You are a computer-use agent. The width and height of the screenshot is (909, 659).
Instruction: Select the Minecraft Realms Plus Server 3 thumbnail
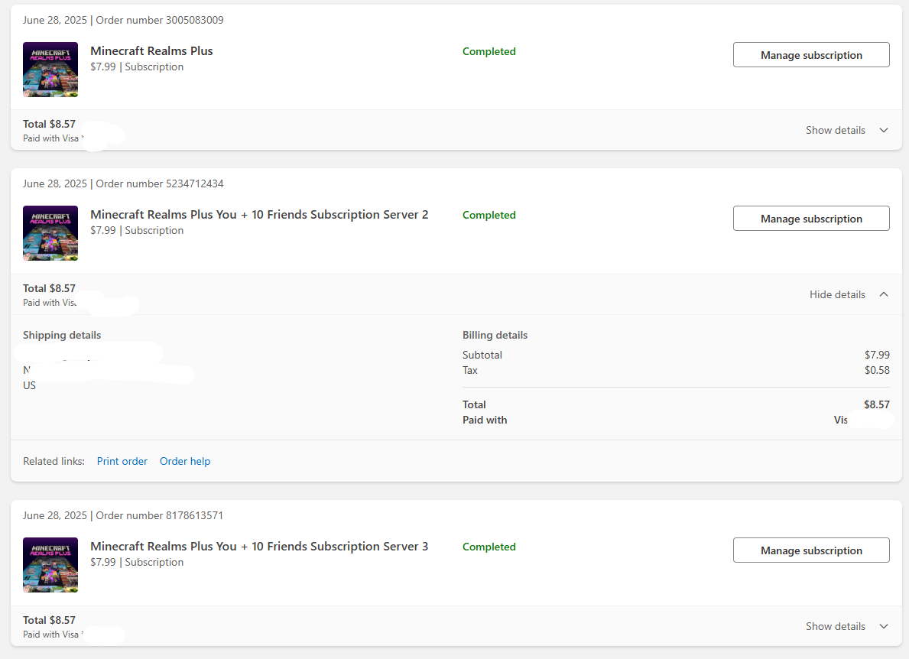pyautogui.click(x=50, y=565)
